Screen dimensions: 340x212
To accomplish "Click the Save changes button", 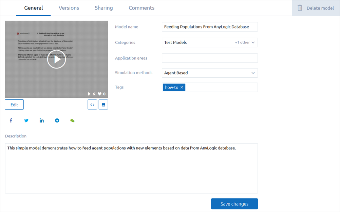I will 234,204.
